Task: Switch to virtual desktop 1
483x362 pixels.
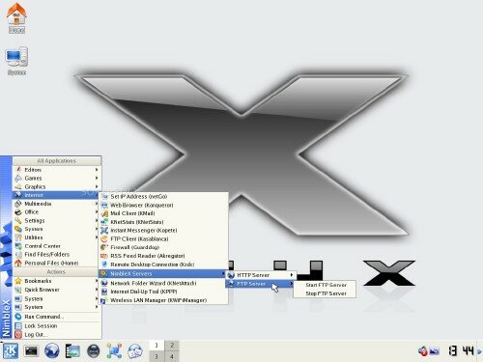Action: point(156,346)
